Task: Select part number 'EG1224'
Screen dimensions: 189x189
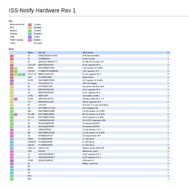Action: (x=42, y=151)
